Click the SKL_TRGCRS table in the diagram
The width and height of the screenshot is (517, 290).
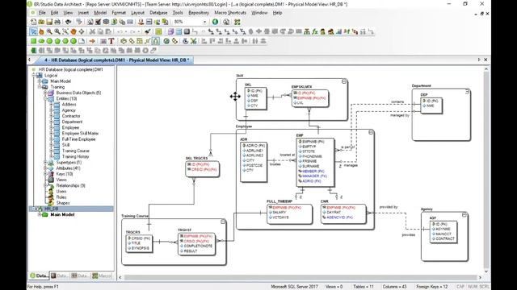(202, 168)
